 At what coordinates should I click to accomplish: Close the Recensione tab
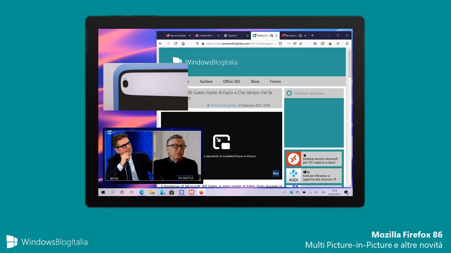pyautogui.click(x=305, y=35)
